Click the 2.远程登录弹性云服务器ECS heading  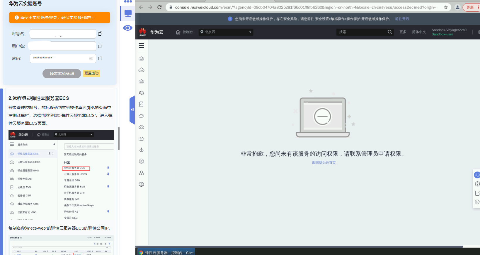[x=39, y=98]
